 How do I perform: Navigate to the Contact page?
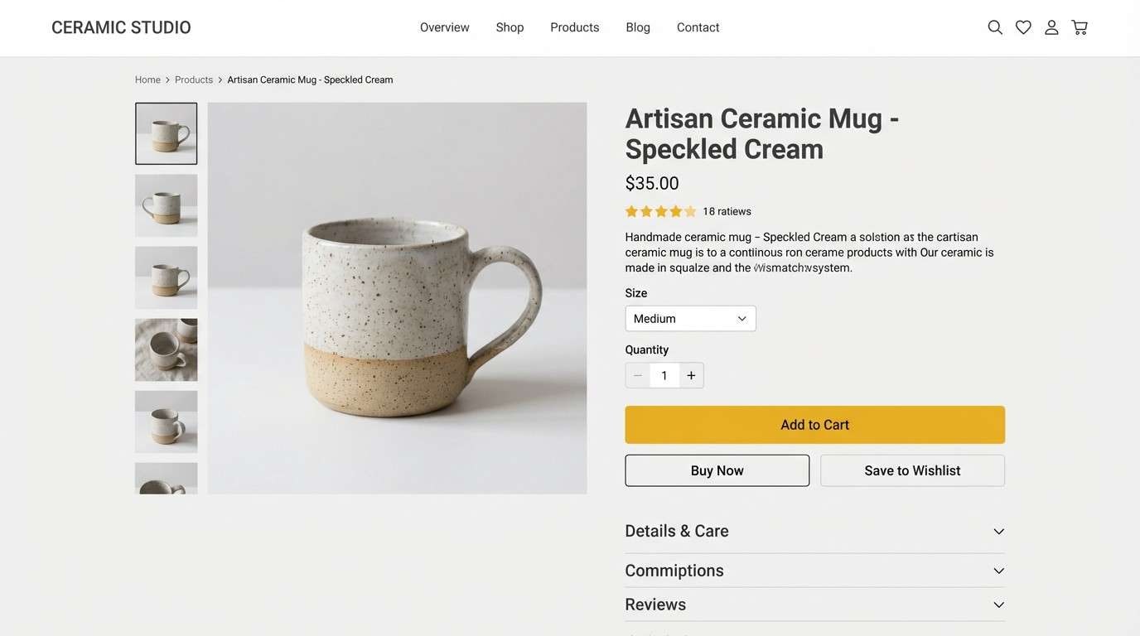(x=698, y=27)
